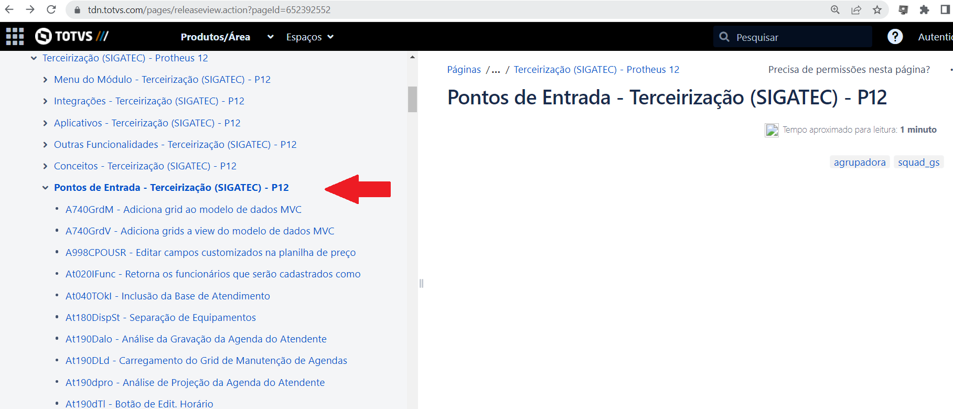Click the sidebar scrollbar up arrow
The height and width of the screenshot is (409, 953).
412,57
